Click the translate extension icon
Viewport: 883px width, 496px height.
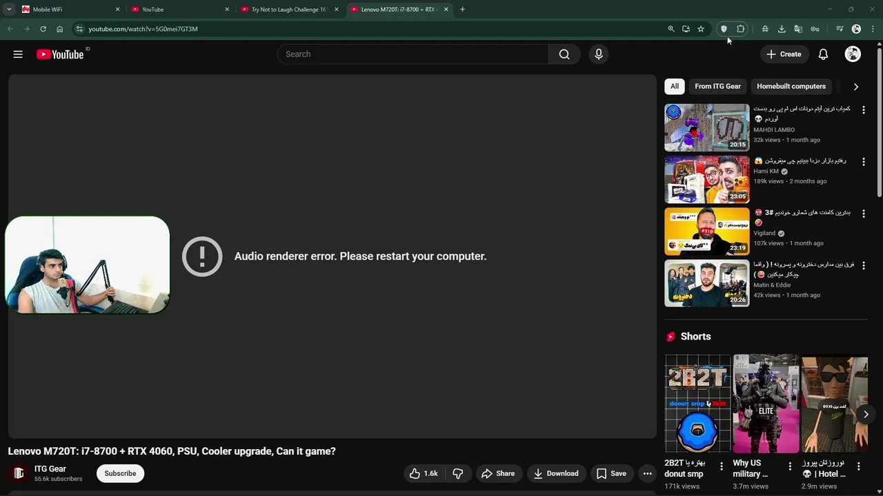click(798, 29)
